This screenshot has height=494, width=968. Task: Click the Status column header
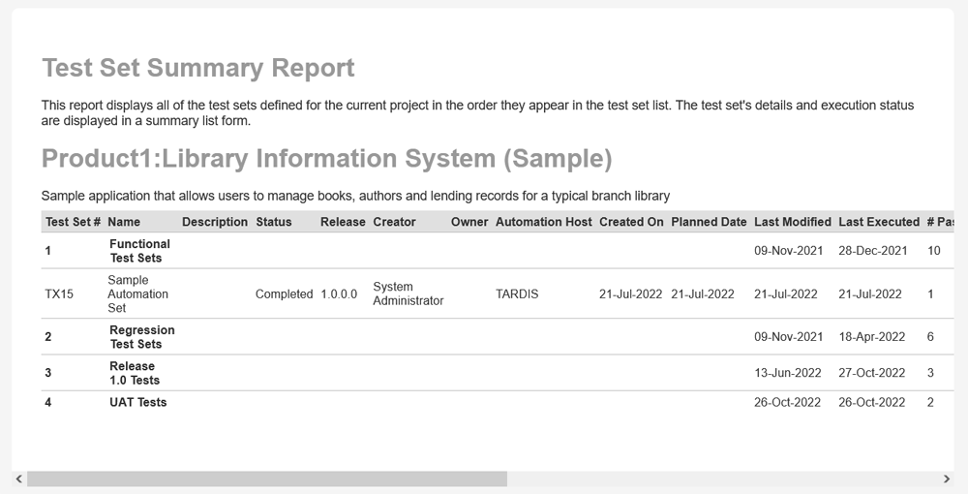[x=273, y=222]
